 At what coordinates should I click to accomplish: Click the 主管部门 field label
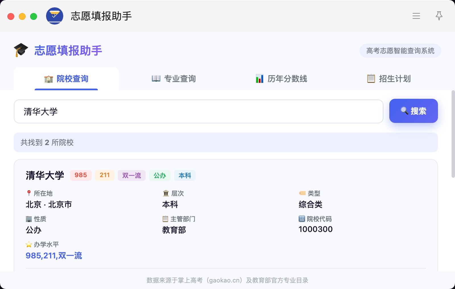[183, 219]
